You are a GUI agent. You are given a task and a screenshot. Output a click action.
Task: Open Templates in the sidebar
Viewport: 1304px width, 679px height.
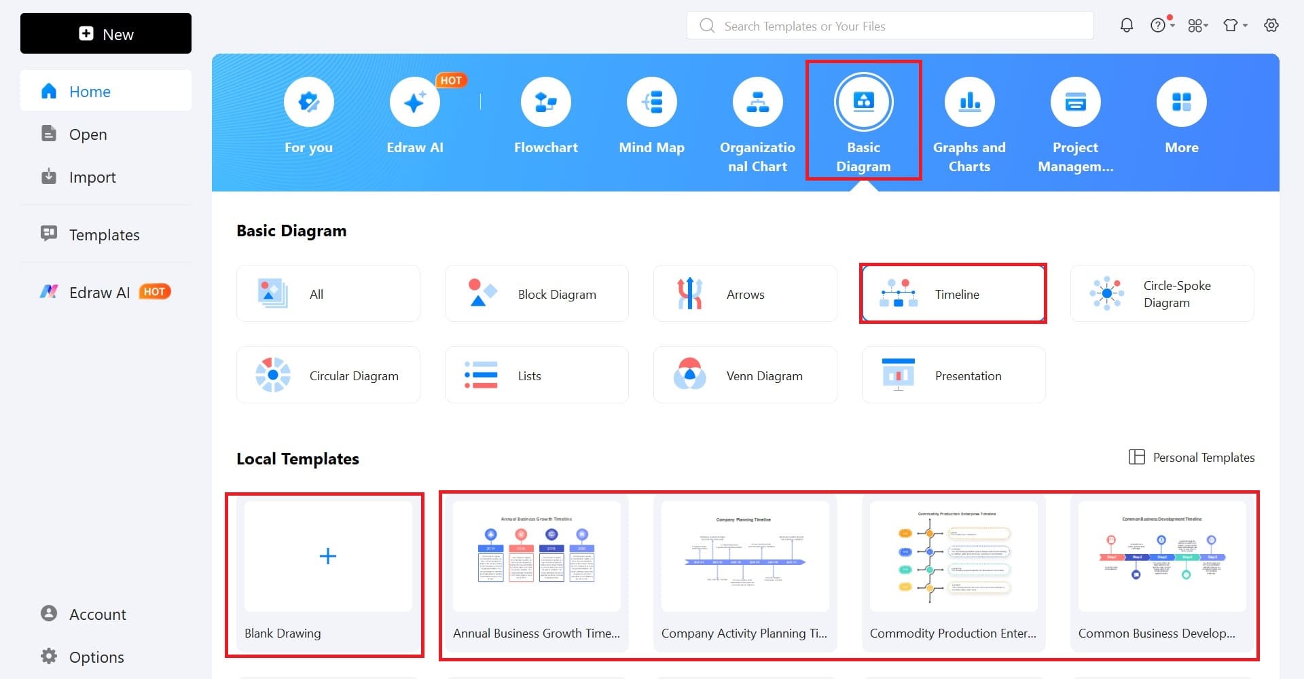click(106, 234)
